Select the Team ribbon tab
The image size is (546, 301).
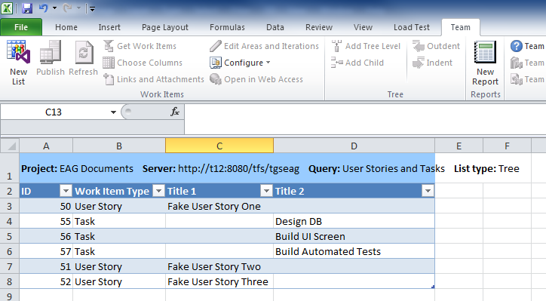click(x=460, y=27)
